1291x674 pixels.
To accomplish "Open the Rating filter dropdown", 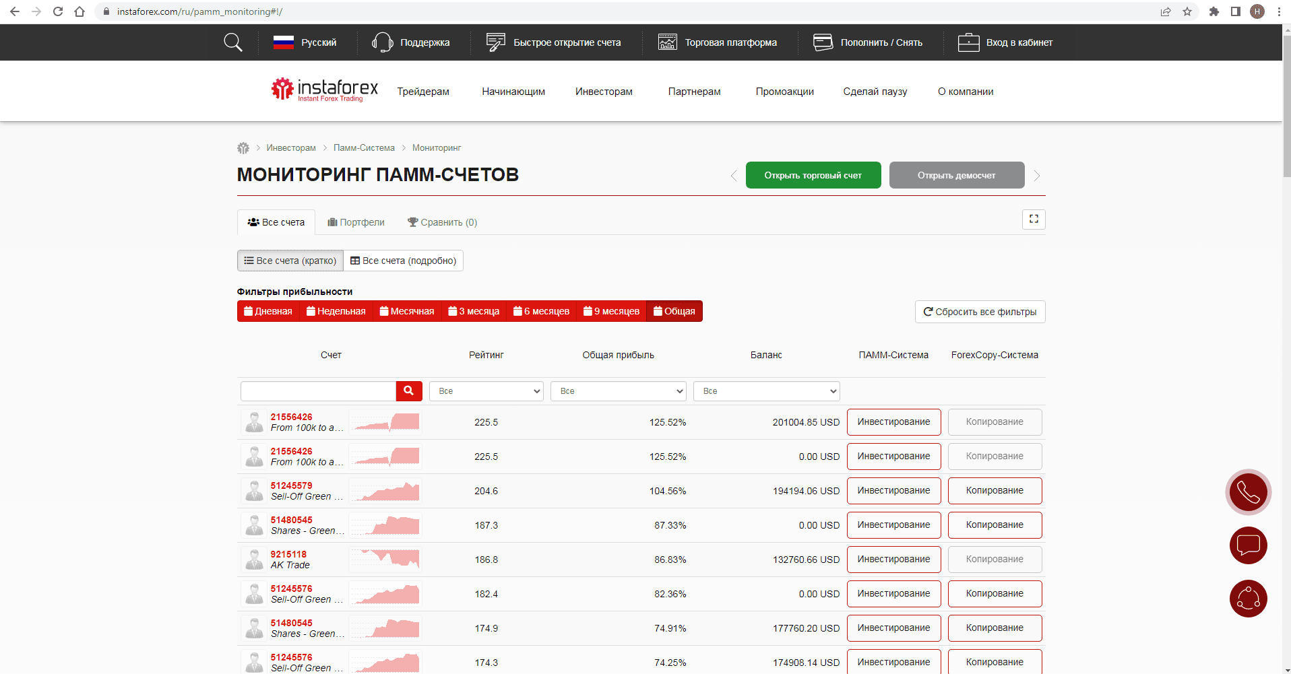I will 486,391.
